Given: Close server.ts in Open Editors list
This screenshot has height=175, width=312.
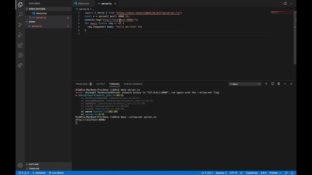Looking at the screenshot, I should [30, 17].
